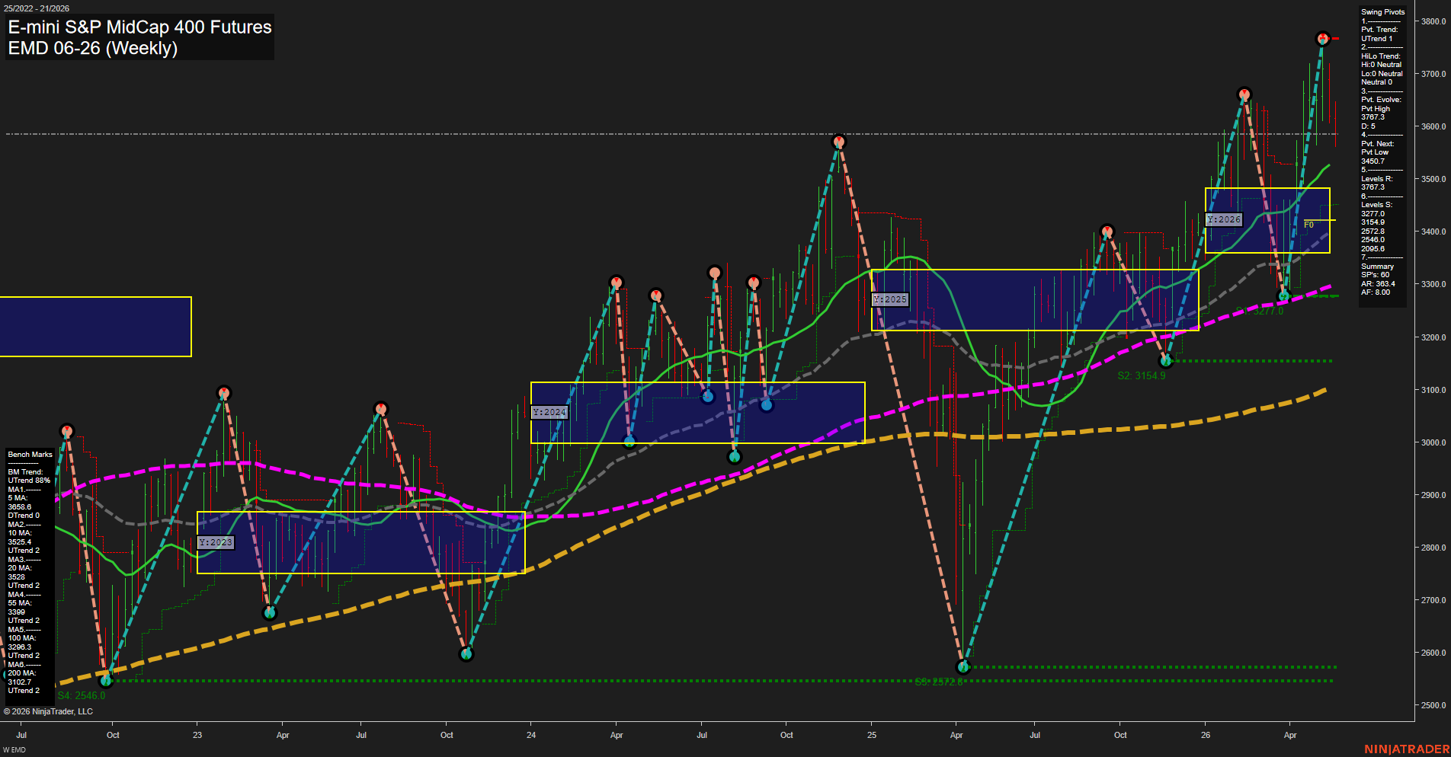Click the Levels S: label

click(1376, 205)
